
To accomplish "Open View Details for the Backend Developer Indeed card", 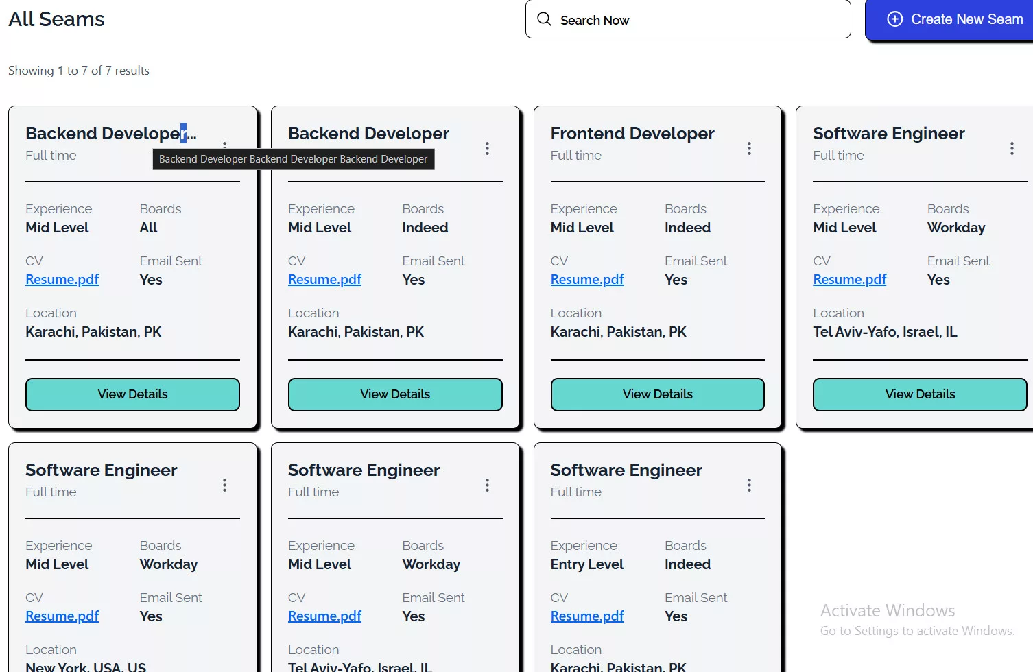I will point(395,394).
